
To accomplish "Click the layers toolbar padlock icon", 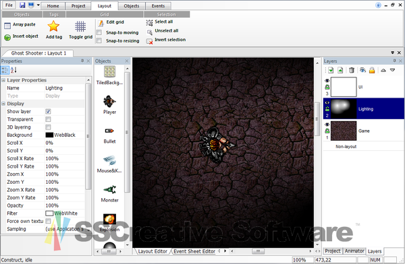I will pos(372,70).
